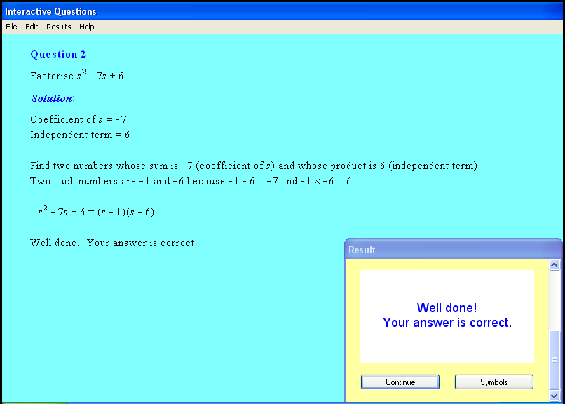The width and height of the screenshot is (565, 404).
Task: Click the 'Well done. Your answer is correct.' line in the main page
Action: [114, 243]
